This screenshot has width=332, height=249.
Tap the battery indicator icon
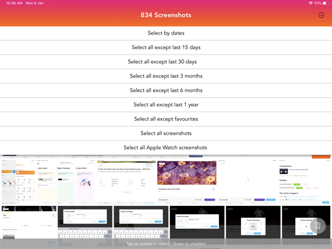click(x=325, y=3)
